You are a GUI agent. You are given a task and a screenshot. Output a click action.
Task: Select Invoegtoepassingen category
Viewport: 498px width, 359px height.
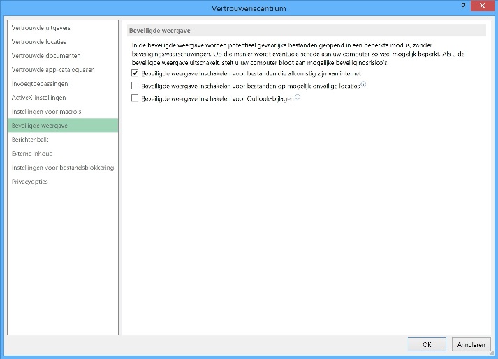40,84
